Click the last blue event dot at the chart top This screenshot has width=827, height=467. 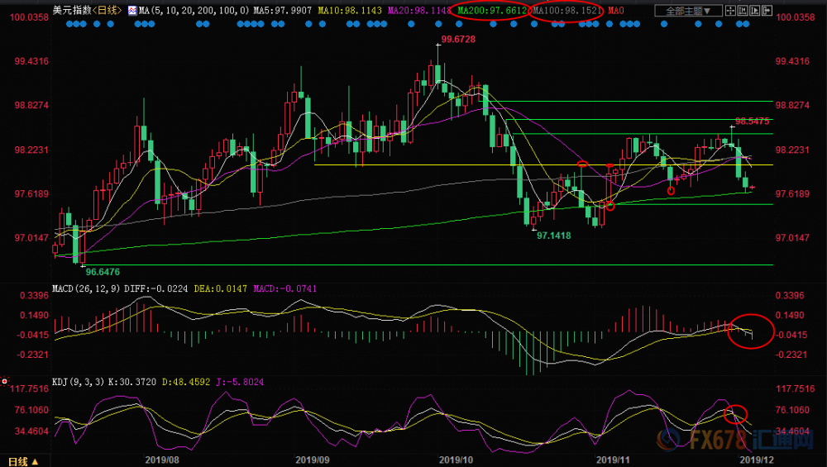point(746,24)
